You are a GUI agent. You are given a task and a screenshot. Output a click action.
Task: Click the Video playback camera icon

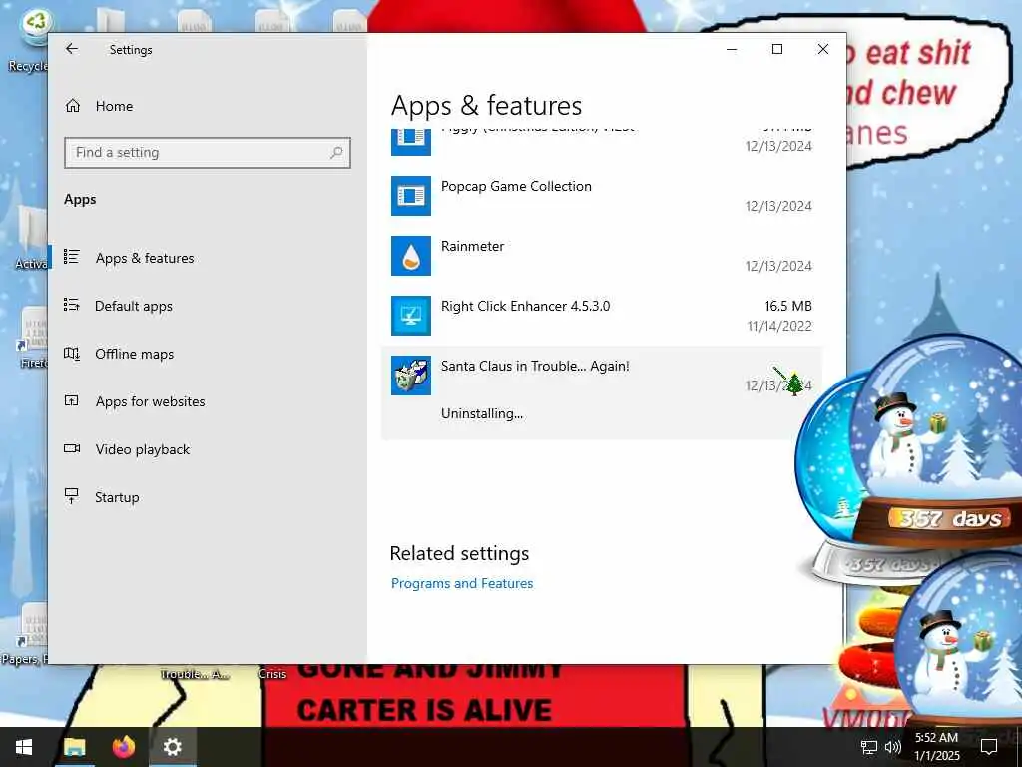pyautogui.click(x=72, y=448)
